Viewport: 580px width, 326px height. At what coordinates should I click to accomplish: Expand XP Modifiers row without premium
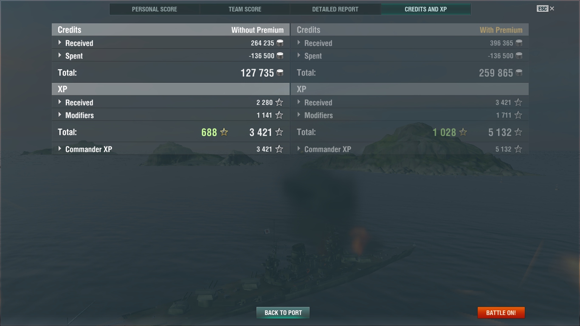pos(171,115)
